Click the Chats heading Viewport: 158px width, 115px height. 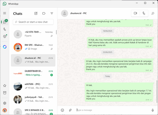pos(18,14)
